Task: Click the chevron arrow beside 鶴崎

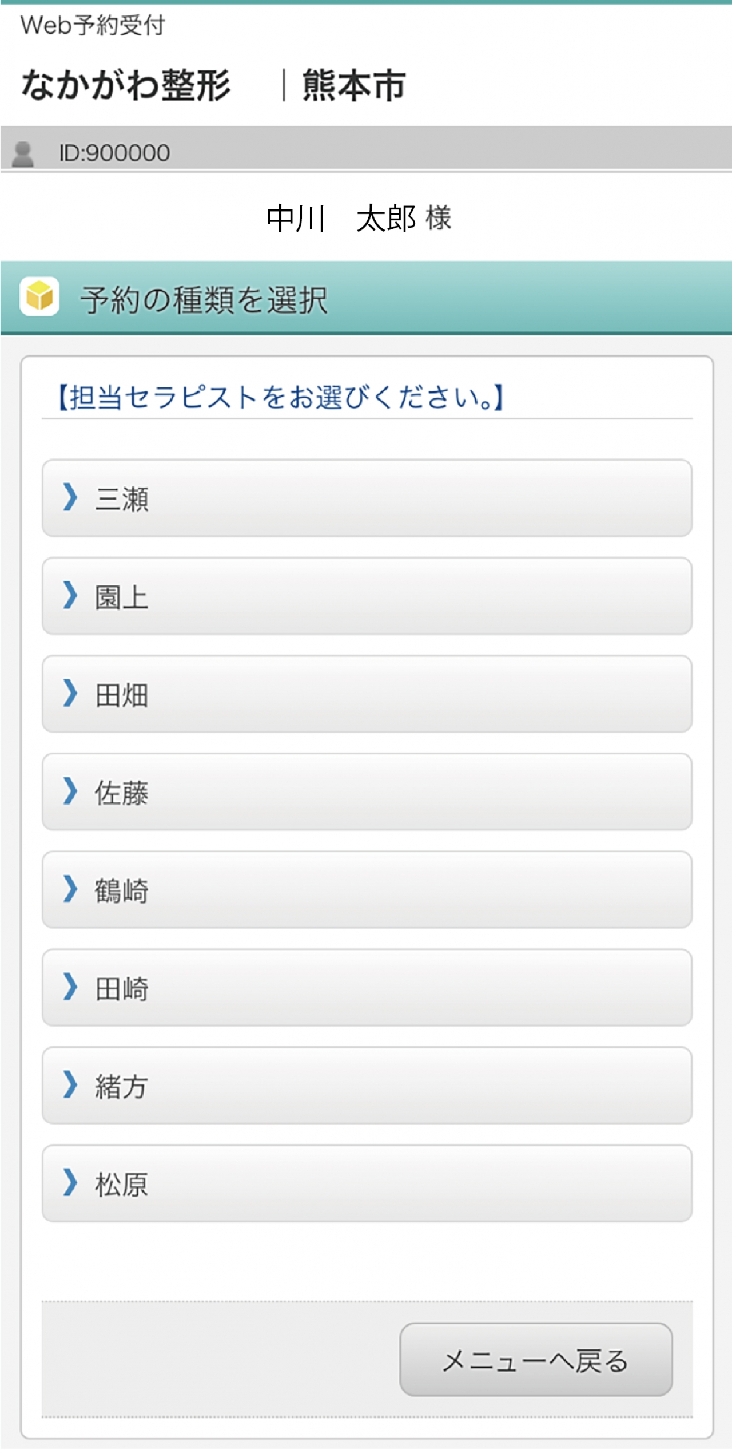Action: [x=70, y=889]
